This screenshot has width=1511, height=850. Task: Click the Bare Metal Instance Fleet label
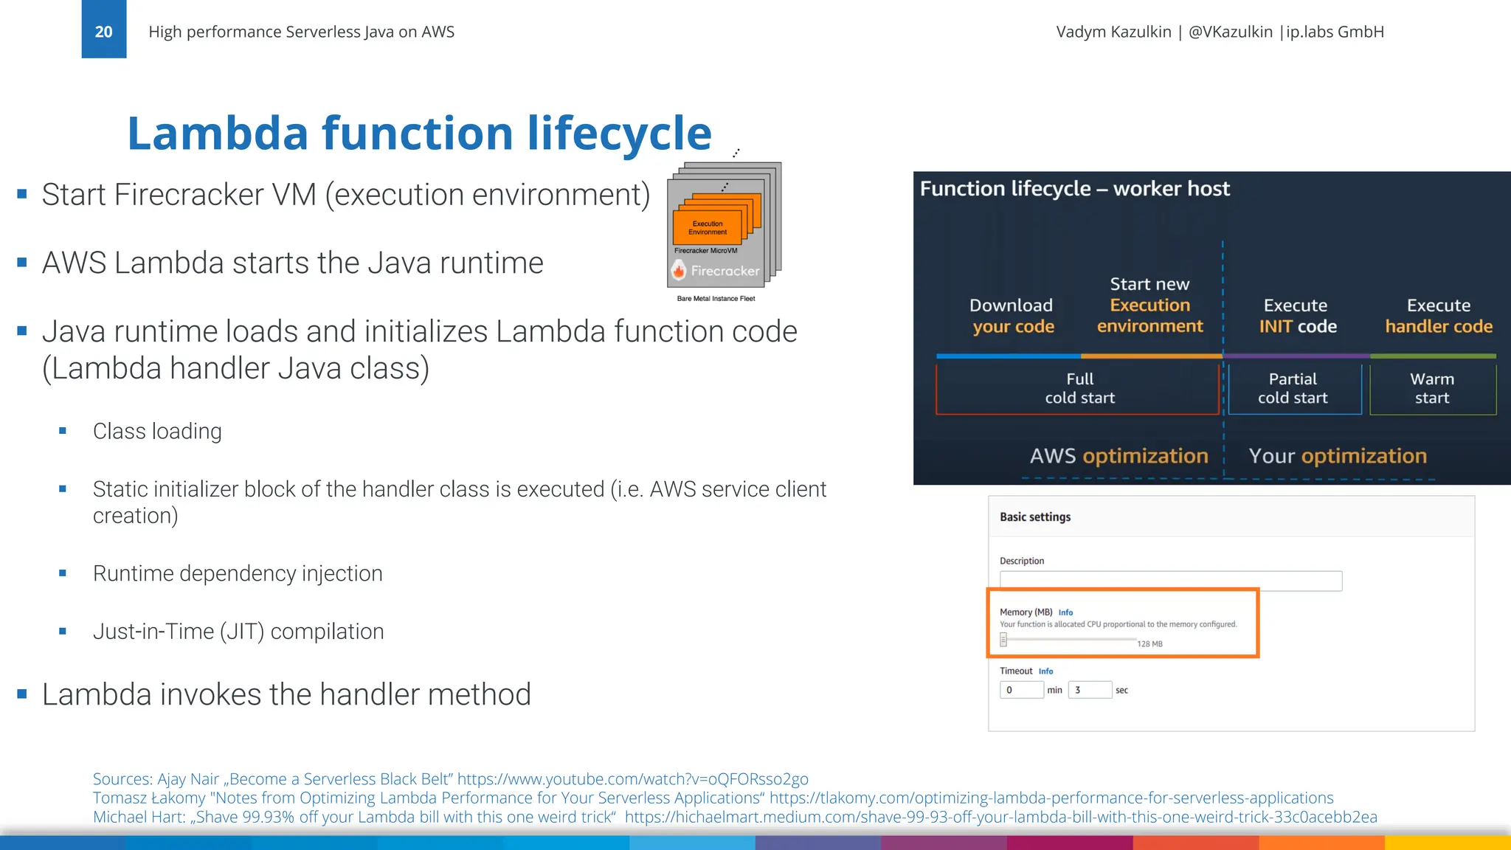(716, 299)
